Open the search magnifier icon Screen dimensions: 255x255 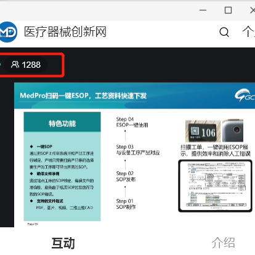[224, 32]
